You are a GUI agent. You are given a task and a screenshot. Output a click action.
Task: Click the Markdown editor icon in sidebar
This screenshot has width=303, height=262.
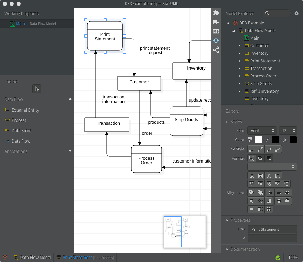[216, 31]
